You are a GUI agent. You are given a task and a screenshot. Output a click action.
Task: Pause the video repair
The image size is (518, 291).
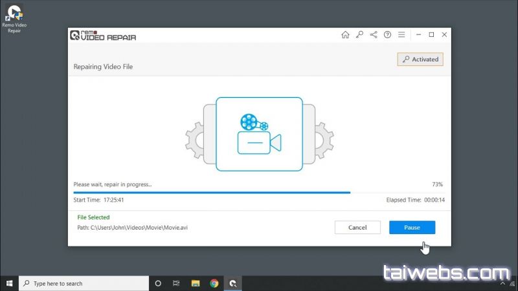pos(412,228)
